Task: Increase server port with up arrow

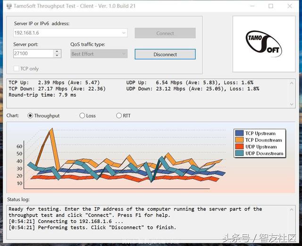Action: (58, 52)
